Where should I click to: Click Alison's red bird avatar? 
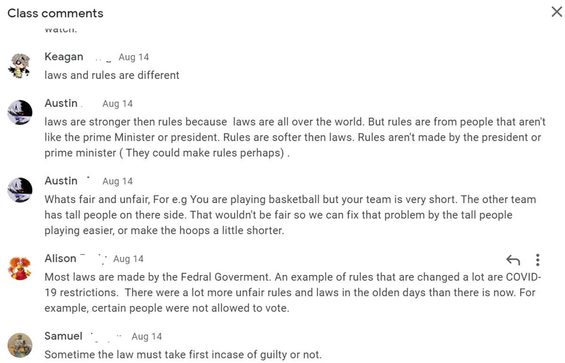coord(20,267)
